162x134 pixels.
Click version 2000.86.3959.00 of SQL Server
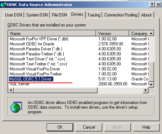tap(113, 84)
